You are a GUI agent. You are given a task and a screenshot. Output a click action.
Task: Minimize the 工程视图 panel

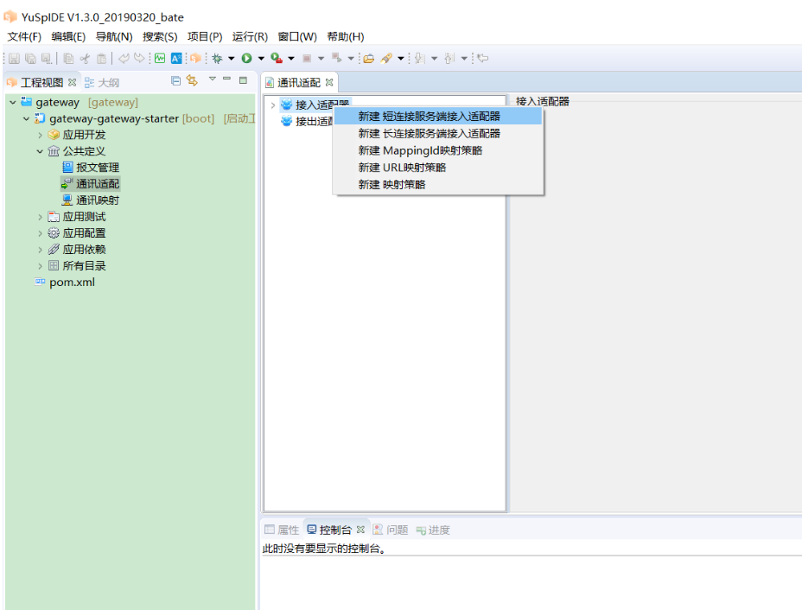[x=227, y=80]
